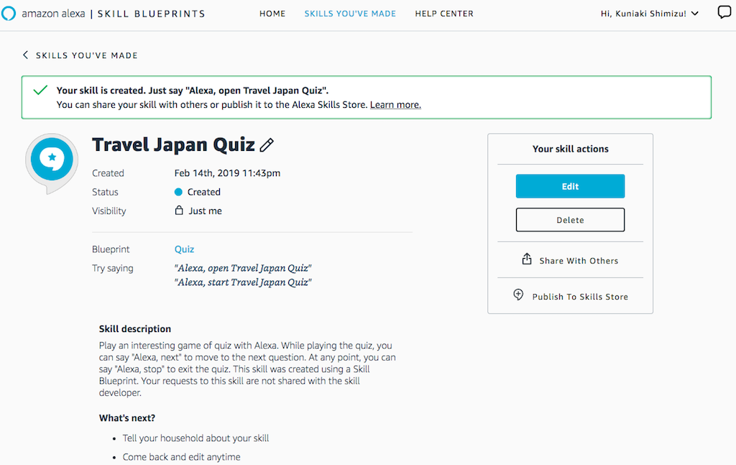
Task: Click the Visibility field label
Action: [109, 211]
